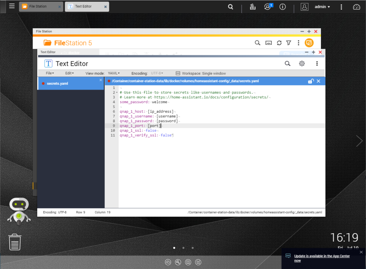Open the File menu in Text Editor
This screenshot has width=366, height=269.
tap(50, 73)
